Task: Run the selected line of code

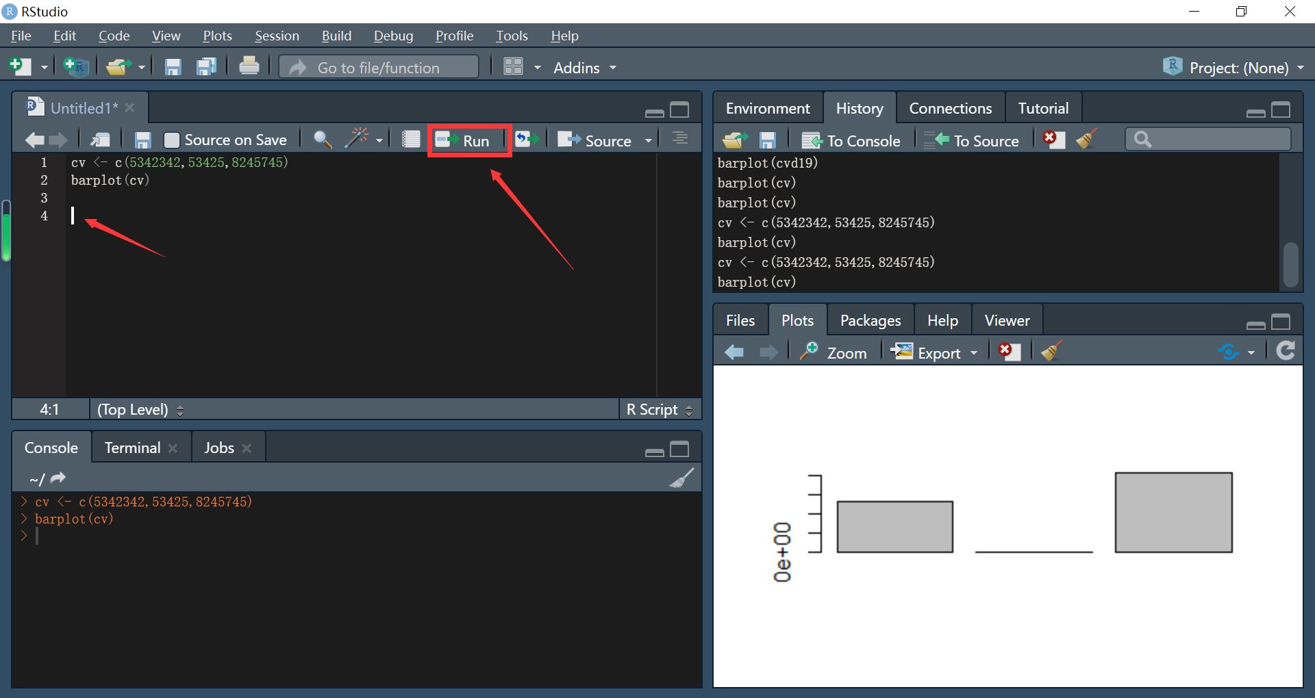Action: (468, 140)
